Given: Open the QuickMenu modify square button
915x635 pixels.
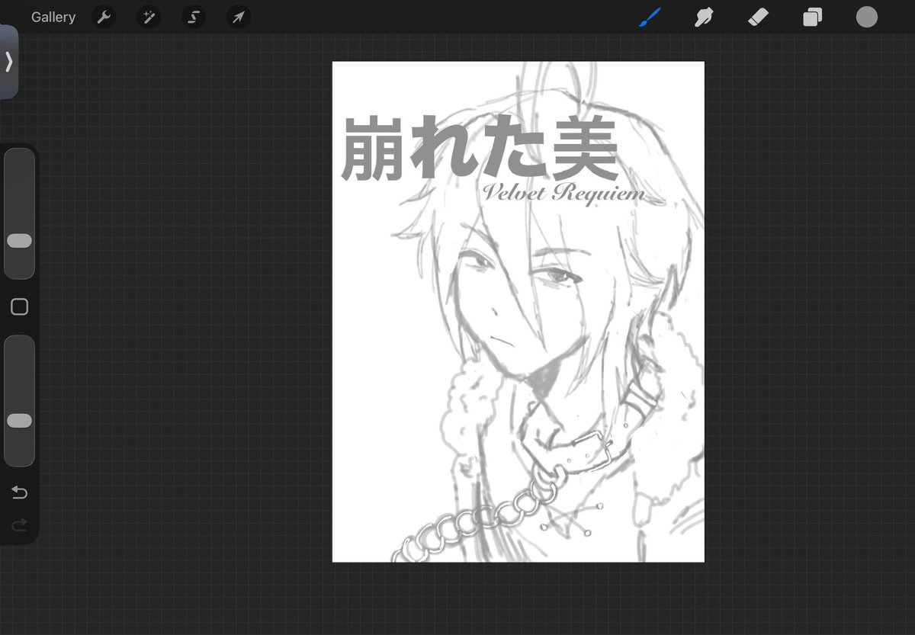Looking at the screenshot, I should (19, 306).
